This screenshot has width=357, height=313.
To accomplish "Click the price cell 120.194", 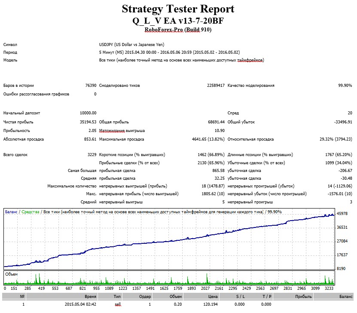I will pyautogui.click(x=211, y=304).
